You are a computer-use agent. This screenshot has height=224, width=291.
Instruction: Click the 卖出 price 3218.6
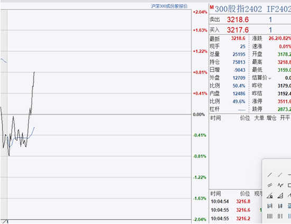[x=238, y=20]
